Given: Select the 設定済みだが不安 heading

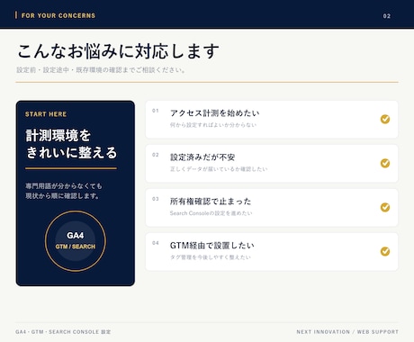Looking at the screenshot, I should click(x=202, y=157).
